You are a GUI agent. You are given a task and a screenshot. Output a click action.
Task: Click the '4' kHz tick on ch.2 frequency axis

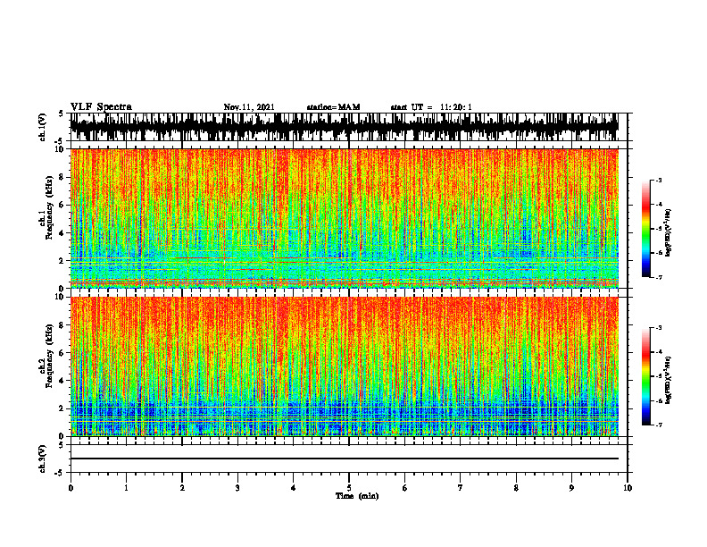coord(62,381)
